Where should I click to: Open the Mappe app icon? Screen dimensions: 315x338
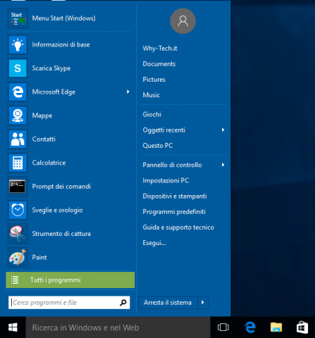(18, 115)
